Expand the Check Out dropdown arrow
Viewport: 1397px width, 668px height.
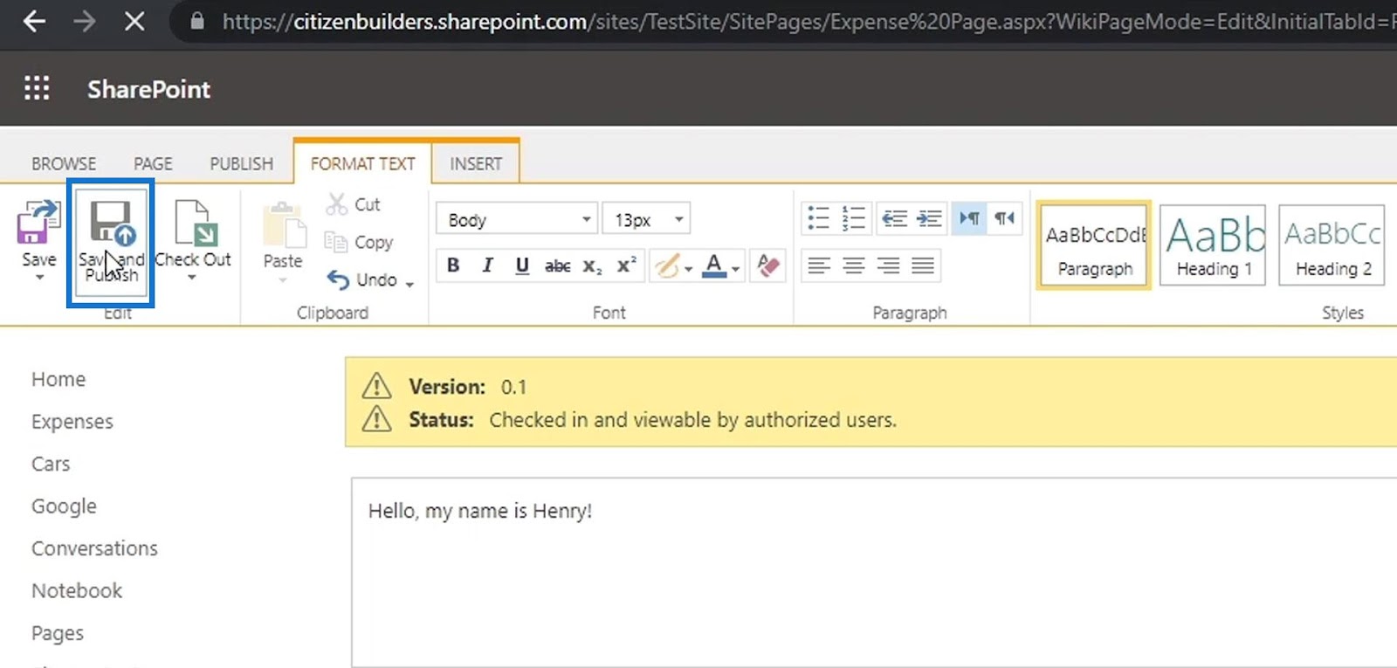192,278
